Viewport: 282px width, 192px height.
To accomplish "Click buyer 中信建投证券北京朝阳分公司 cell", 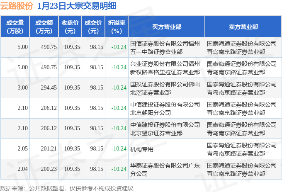I will click(x=167, y=108).
